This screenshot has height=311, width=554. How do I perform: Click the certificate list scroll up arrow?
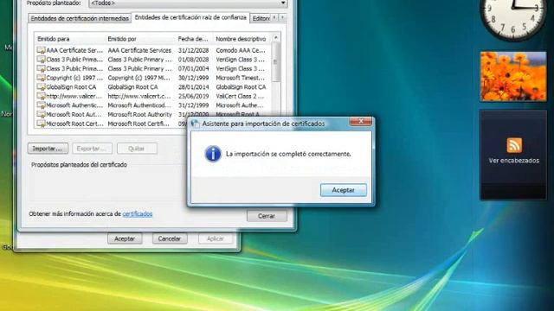click(276, 37)
